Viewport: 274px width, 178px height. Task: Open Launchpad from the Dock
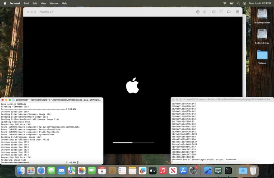[31, 170]
